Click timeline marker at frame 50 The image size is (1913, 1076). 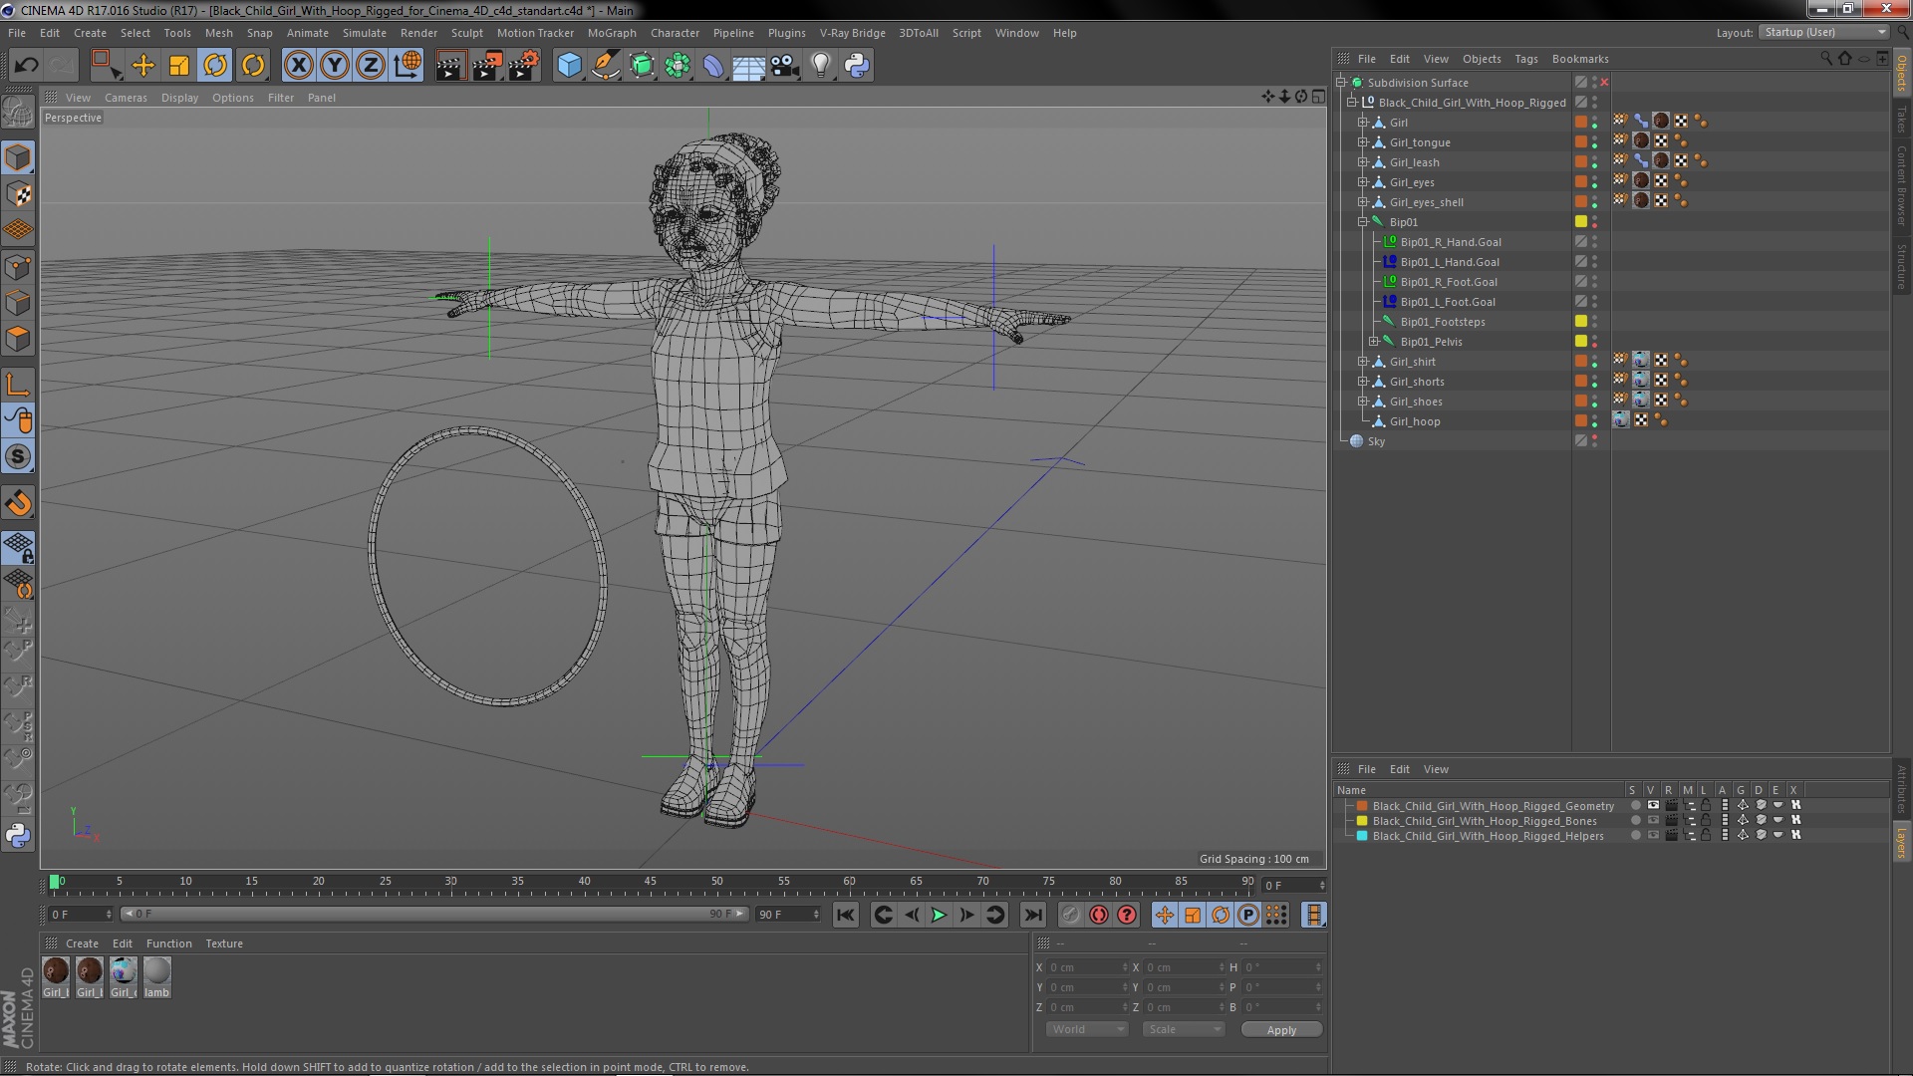click(x=716, y=882)
